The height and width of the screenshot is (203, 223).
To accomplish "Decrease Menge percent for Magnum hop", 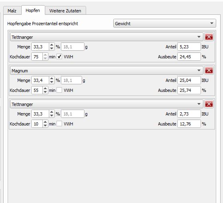I will [x=52, y=82].
